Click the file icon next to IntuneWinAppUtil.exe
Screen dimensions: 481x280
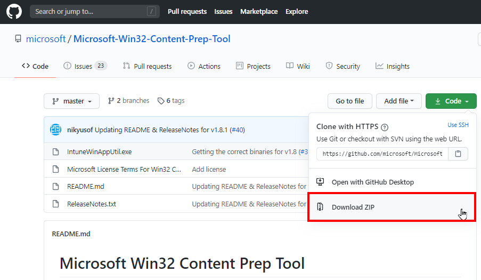click(55, 151)
